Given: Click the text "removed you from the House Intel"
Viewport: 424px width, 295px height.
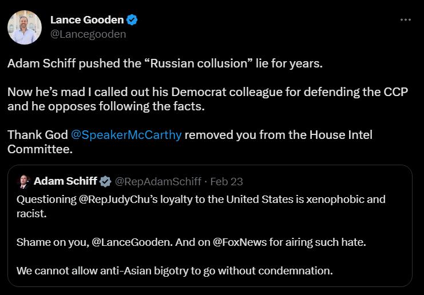Looking at the screenshot, I should point(279,135).
